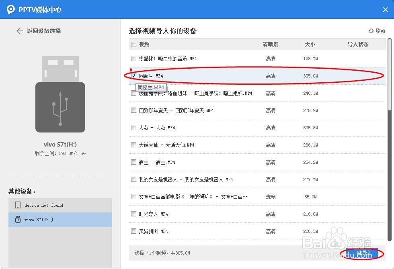Check the 吸血鬼学院 video checkbox
Image resolution: width=394 pixels, height=269 pixels.
pyautogui.click(x=133, y=93)
